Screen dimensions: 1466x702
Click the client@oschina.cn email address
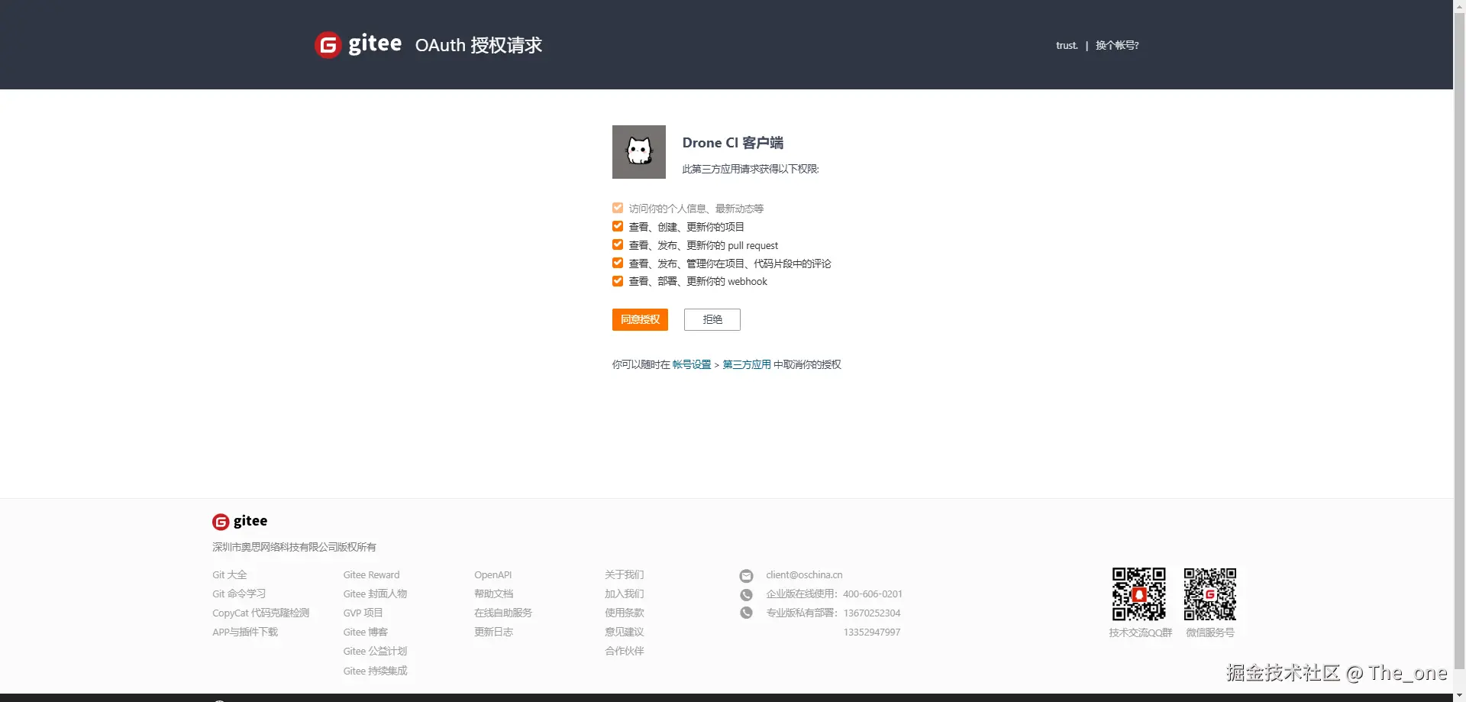[x=804, y=575]
